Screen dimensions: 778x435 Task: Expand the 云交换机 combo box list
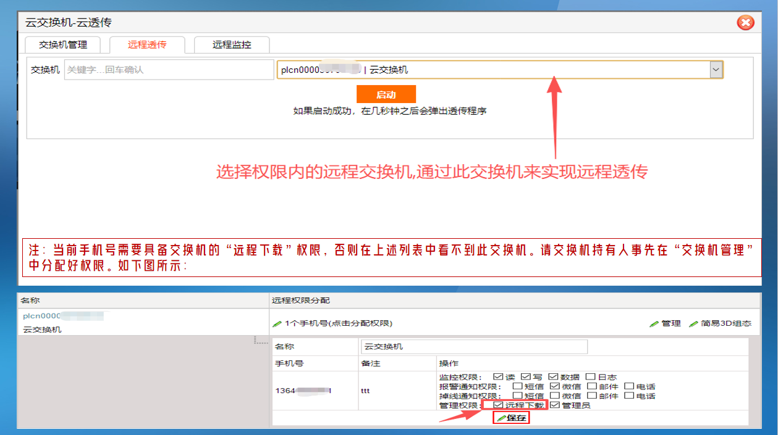[x=494, y=70]
